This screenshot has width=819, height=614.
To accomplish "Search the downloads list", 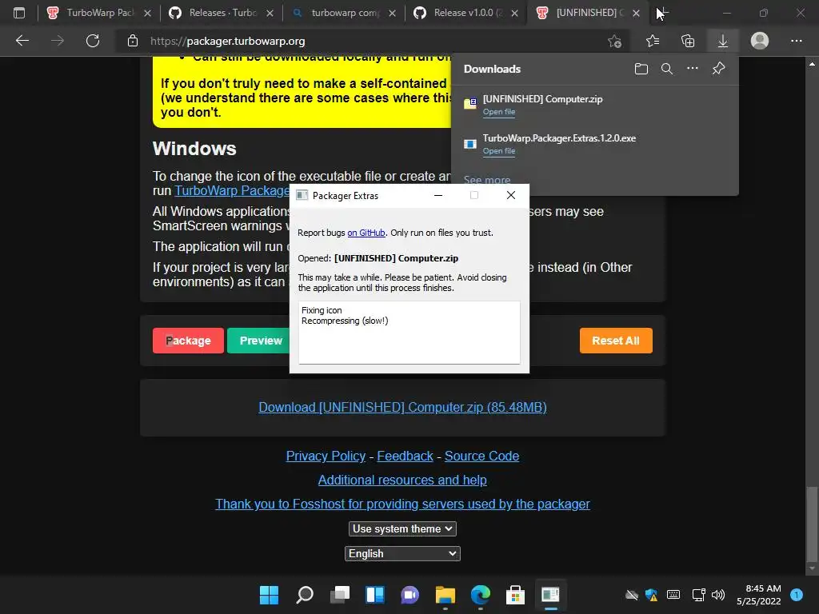I will pos(667,69).
